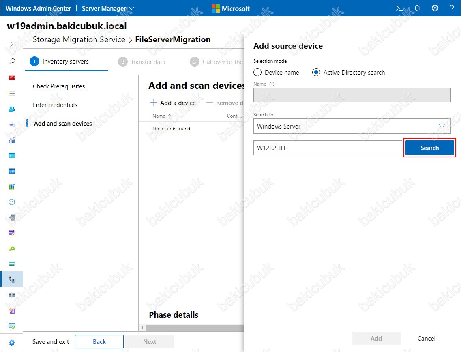Click the Add button in the panel
Image resolution: width=461 pixels, height=352 pixels.
[376, 339]
